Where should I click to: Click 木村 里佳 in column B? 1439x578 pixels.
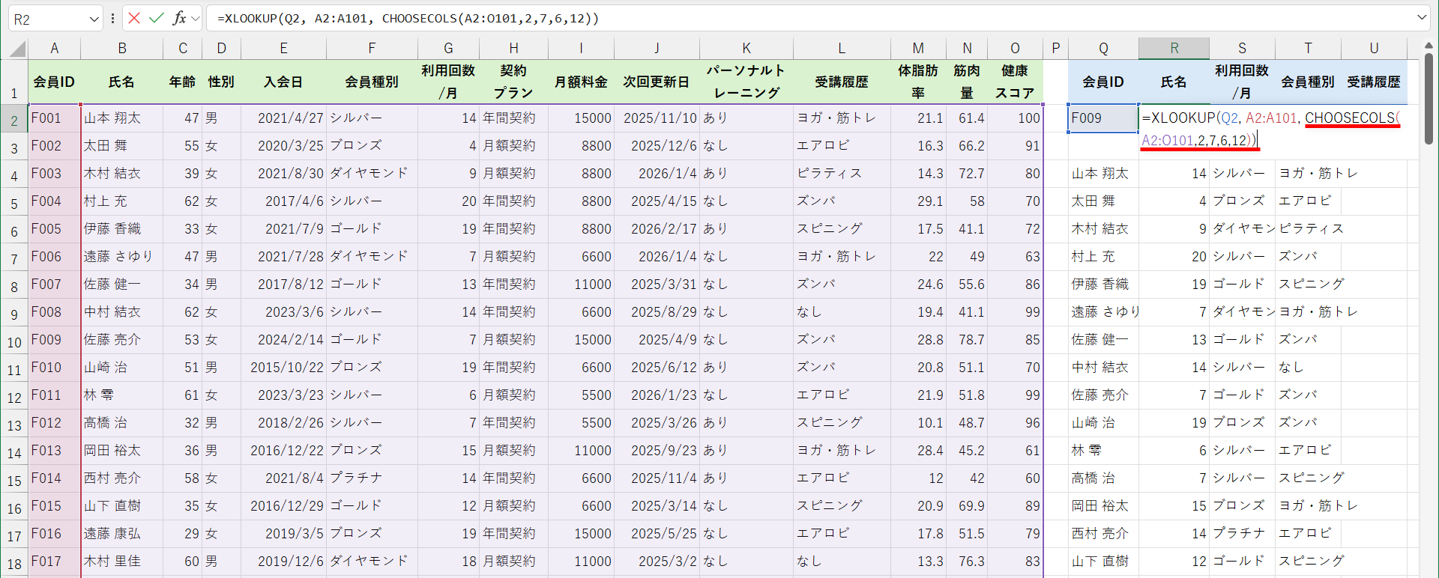[112, 562]
